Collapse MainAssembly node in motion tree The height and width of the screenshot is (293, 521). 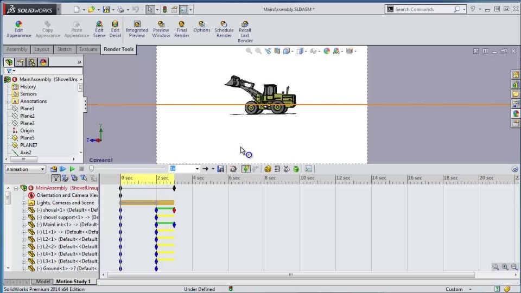(x=16, y=188)
